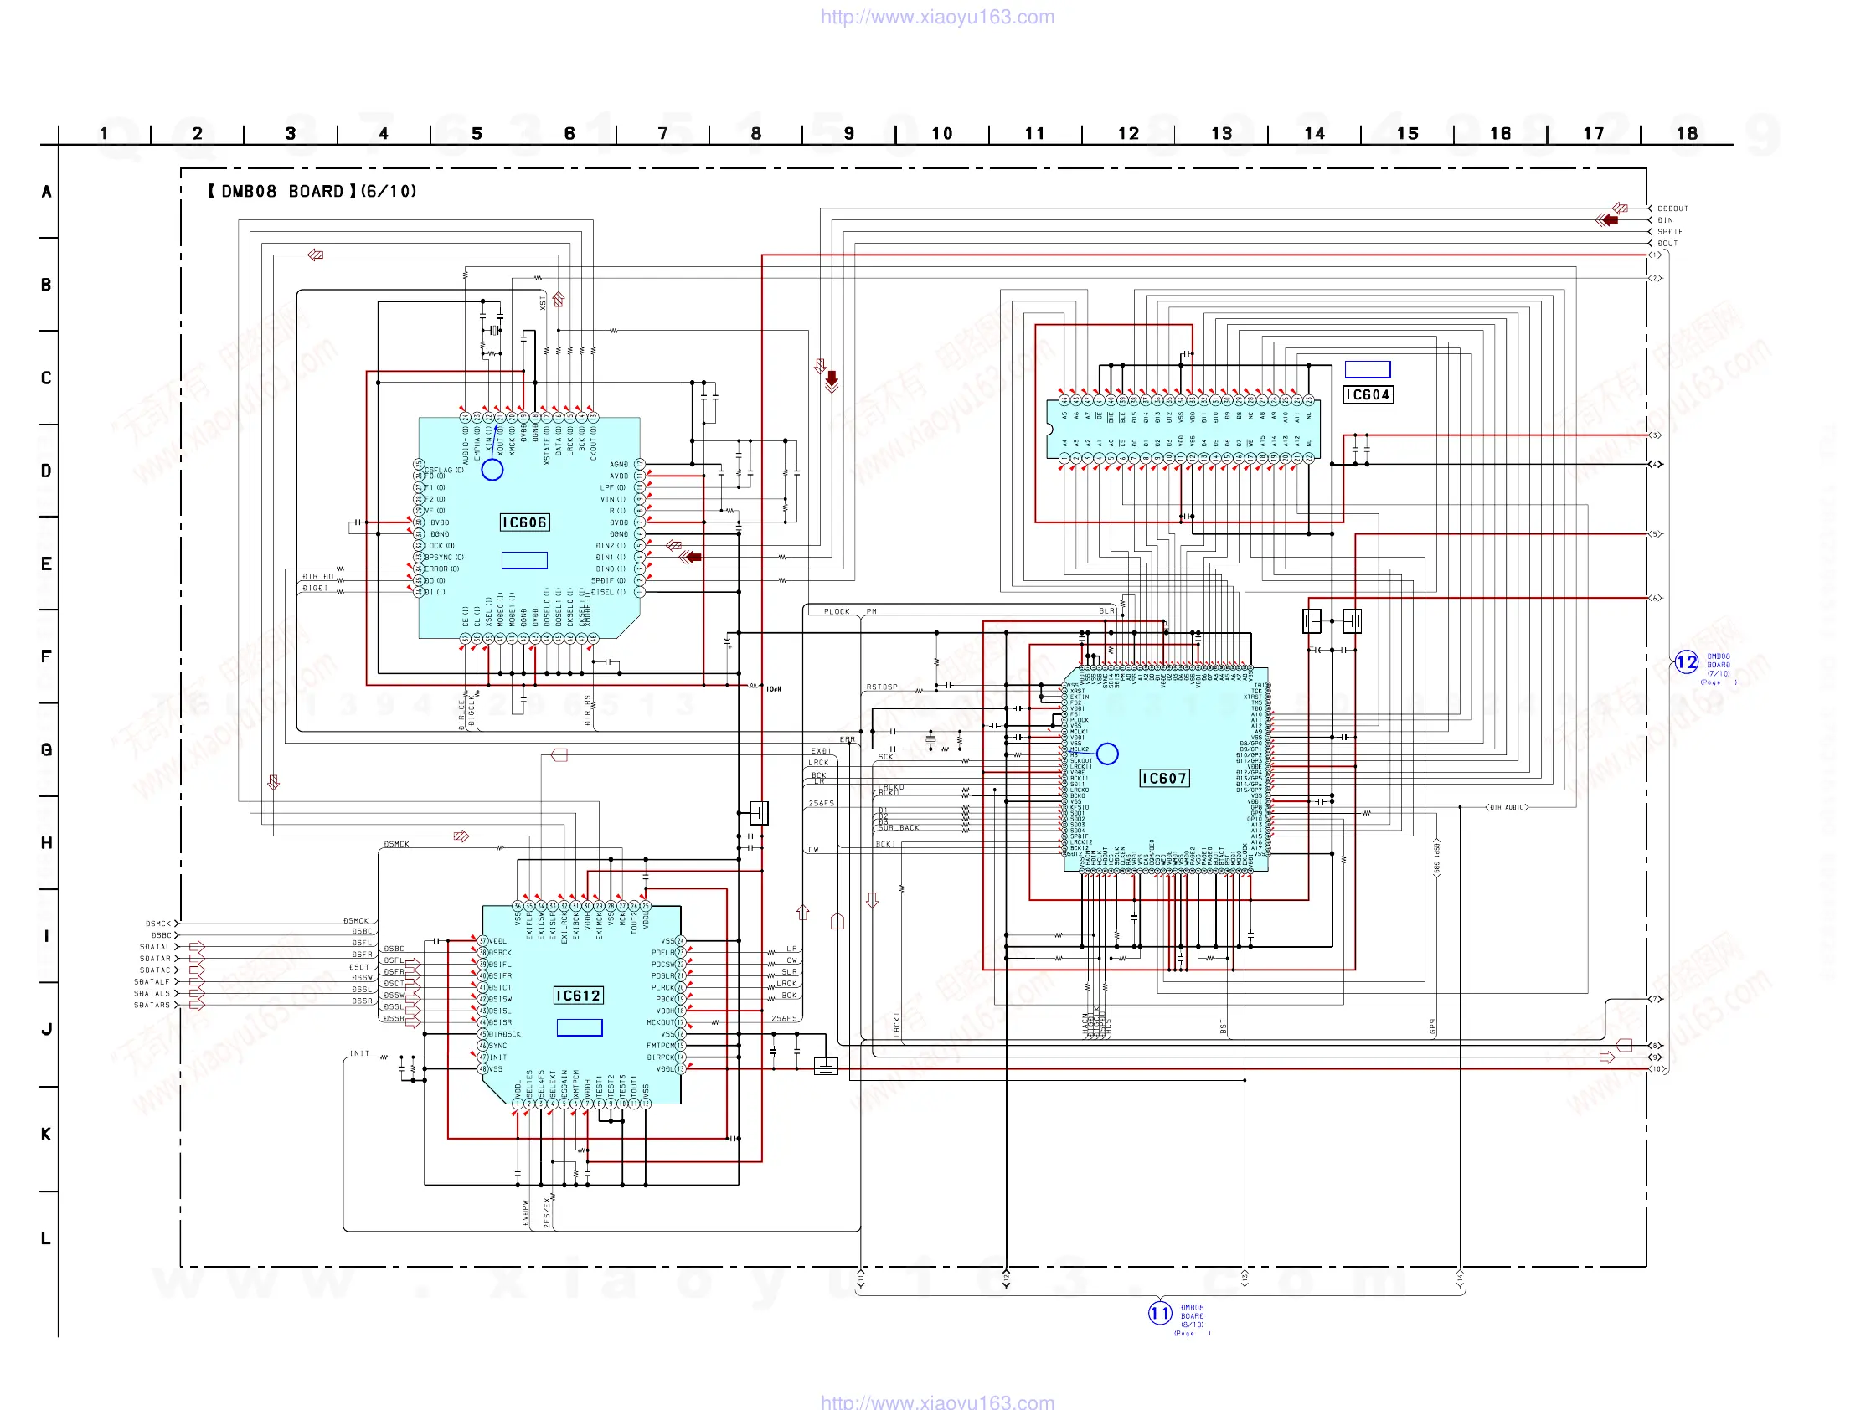1876x1410 pixels.
Task: Click the DMB08 BOARD (6/10) title
Action: (312, 192)
